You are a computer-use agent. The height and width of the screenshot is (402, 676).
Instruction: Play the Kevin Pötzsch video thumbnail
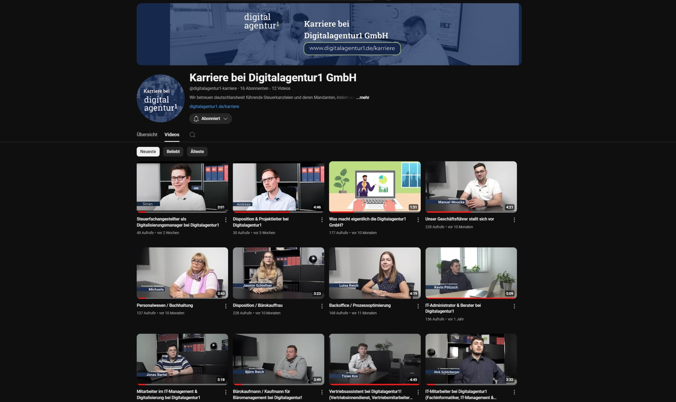(471, 273)
